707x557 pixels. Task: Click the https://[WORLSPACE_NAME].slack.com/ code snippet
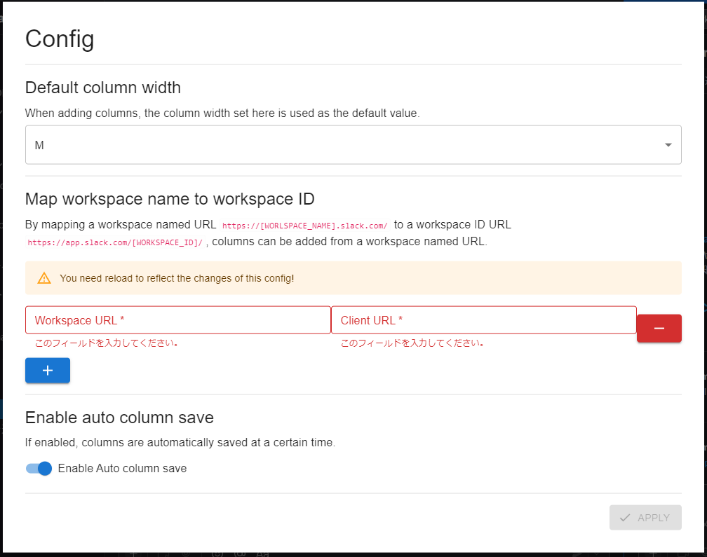[x=305, y=226]
